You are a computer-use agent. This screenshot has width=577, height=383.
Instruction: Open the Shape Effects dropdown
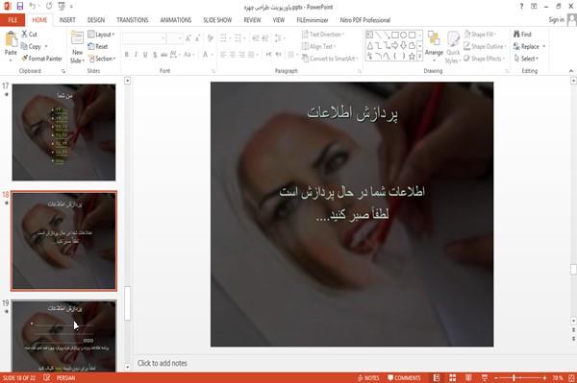click(x=484, y=59)
